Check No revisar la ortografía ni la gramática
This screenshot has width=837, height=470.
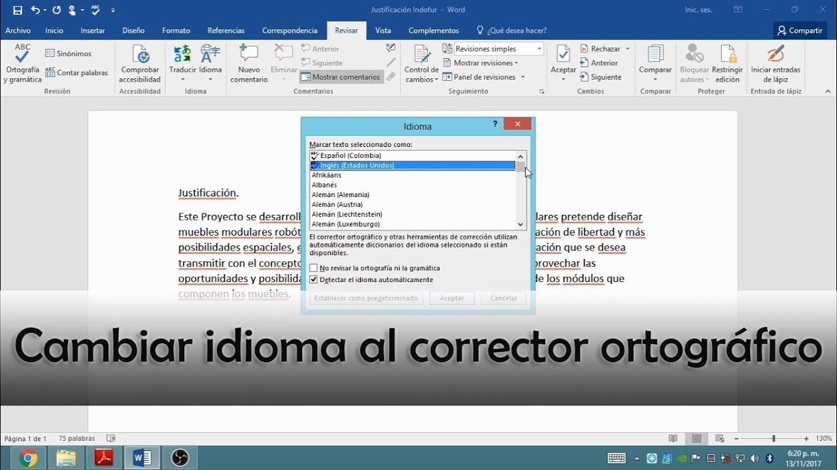[x=314, y=268]
